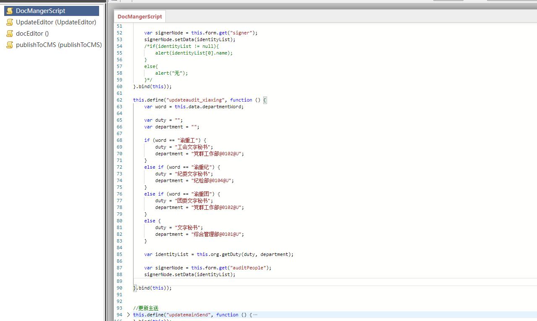This screenshot has width=537, height=321.
Task: Select DocMangerScript in the script list
Action: (41, 11)
